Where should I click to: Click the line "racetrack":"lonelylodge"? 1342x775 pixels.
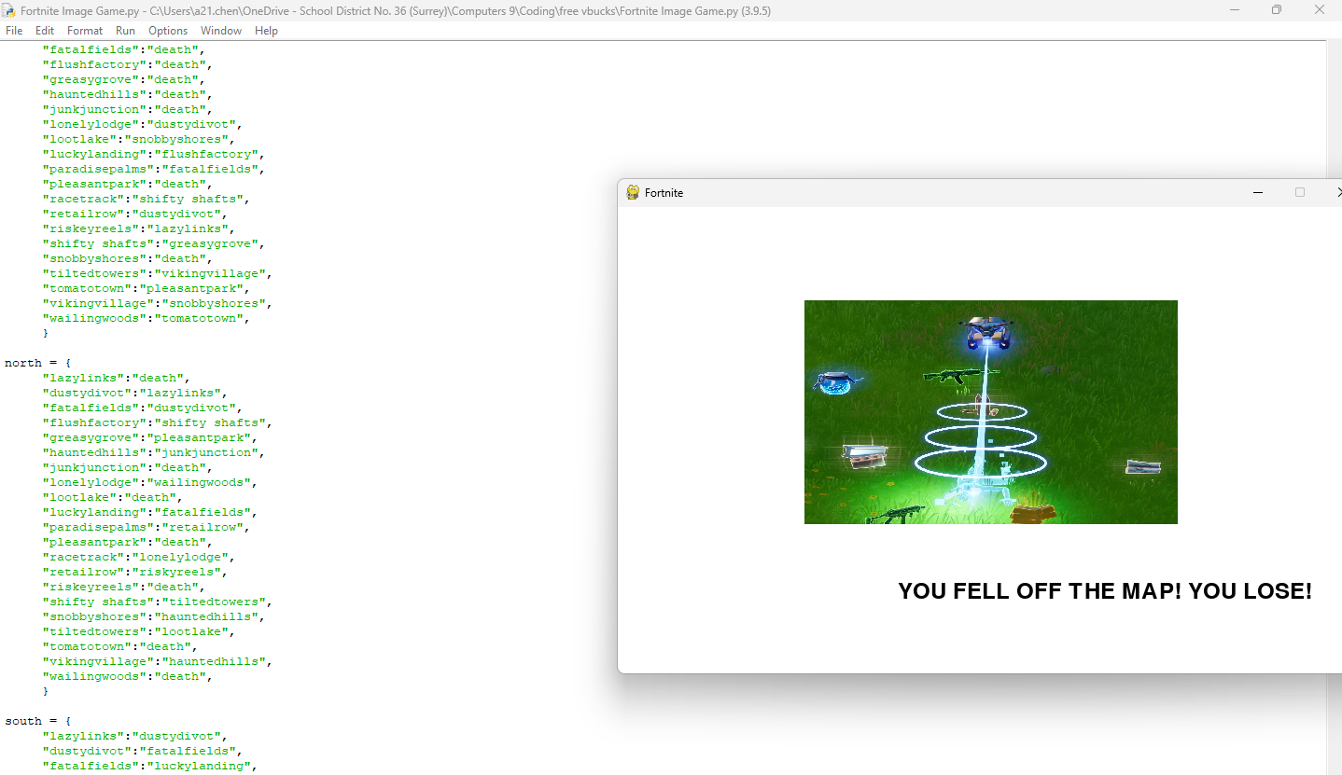tap(138, 557)
